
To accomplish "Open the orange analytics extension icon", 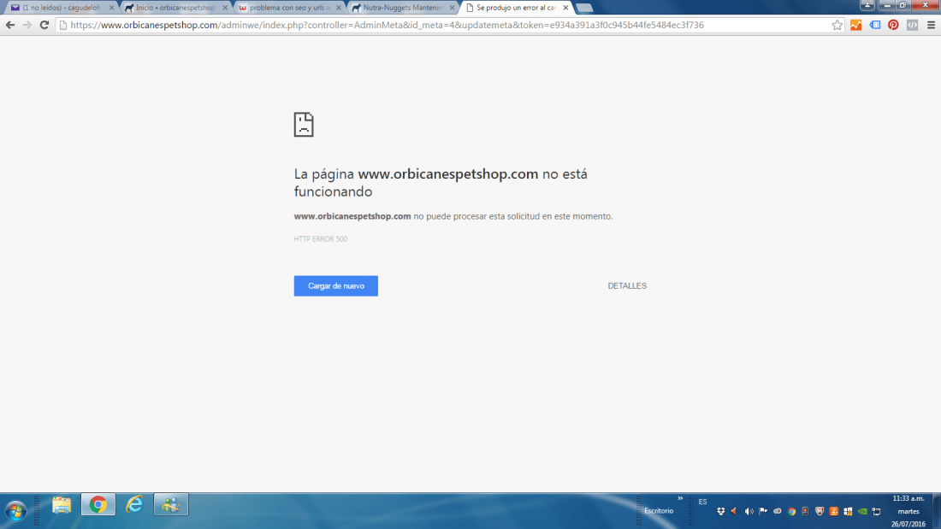I will (x=855, y=25).
